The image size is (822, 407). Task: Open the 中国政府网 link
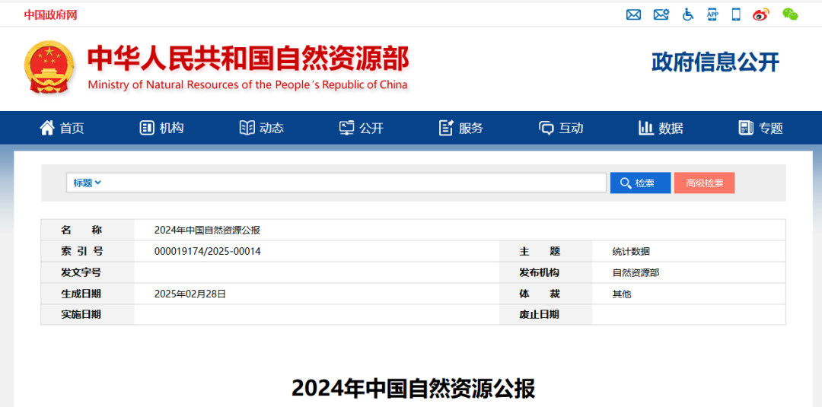coord(50,14)
